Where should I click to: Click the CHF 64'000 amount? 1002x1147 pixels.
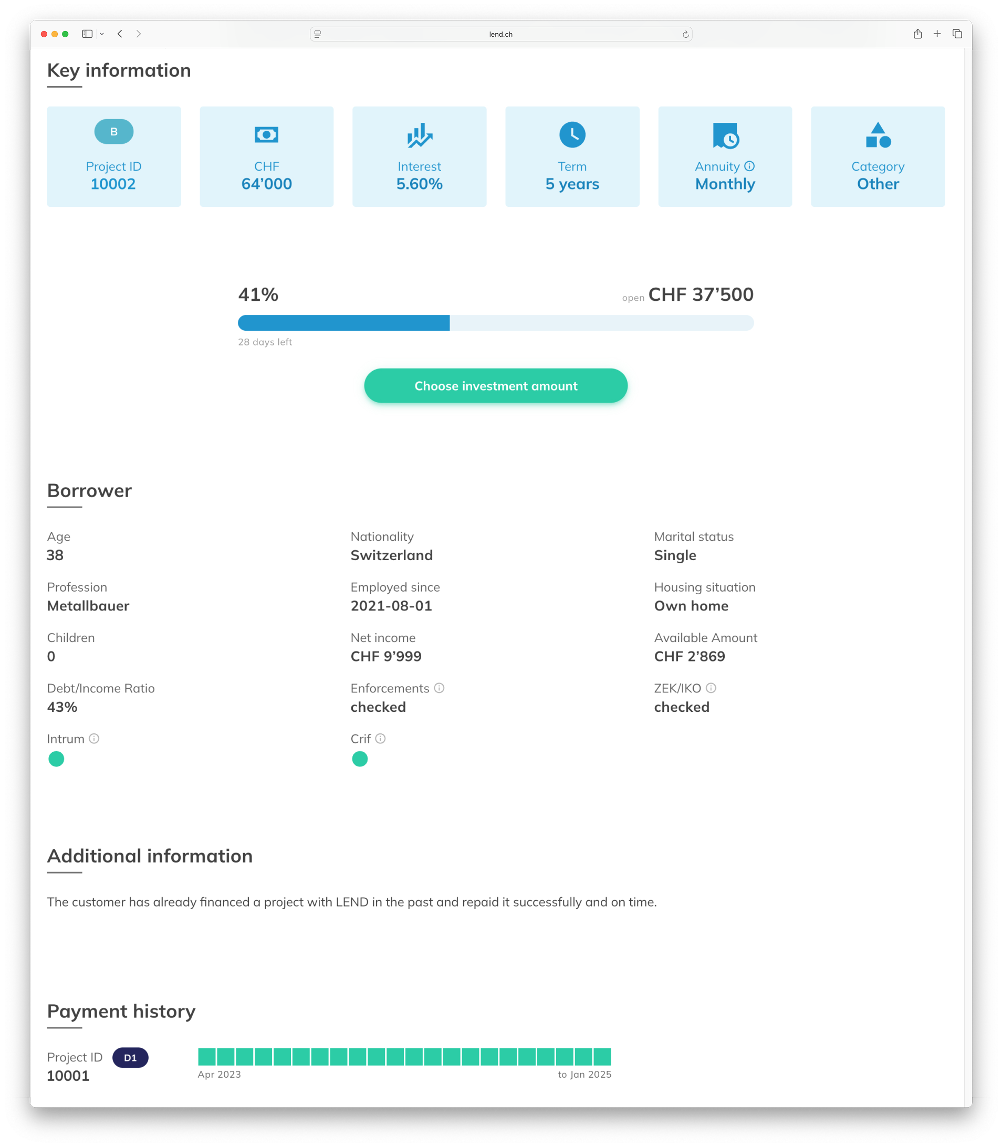tap(266, 184)
